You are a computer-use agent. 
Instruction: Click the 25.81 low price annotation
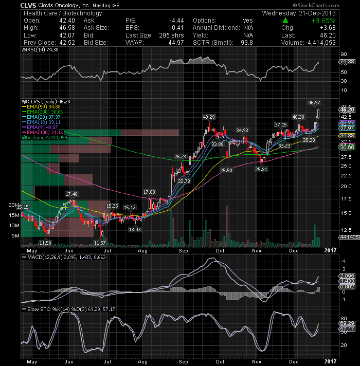tap(261, 170)
